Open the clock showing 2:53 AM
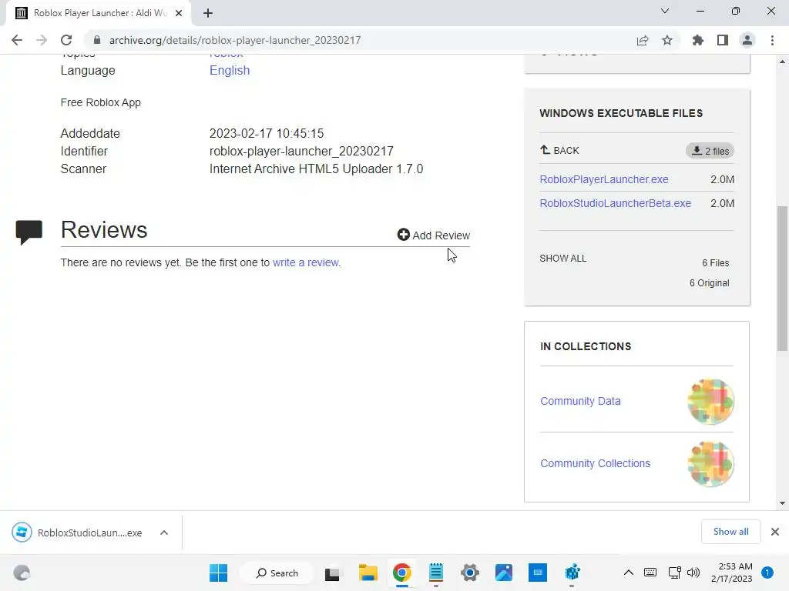The image size is (789, 591). [732, 573]
